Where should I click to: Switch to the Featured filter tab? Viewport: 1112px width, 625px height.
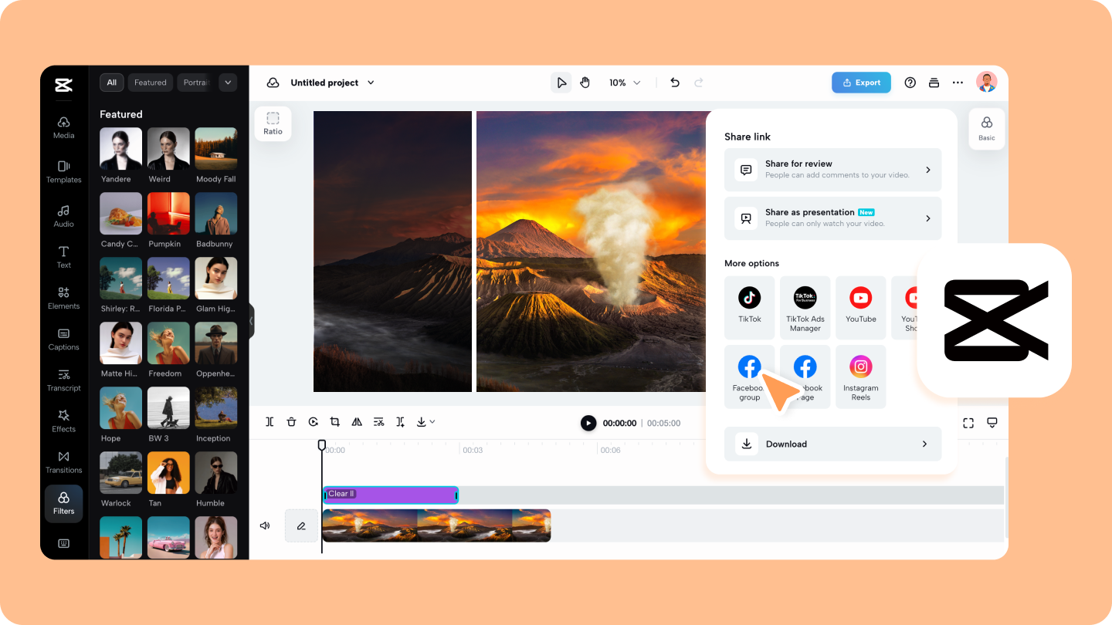tap(151, 83)
